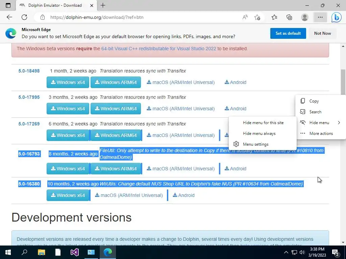Open version 5.0-18498 link
This screenshot has height=259, width=346.
(29, 71)
